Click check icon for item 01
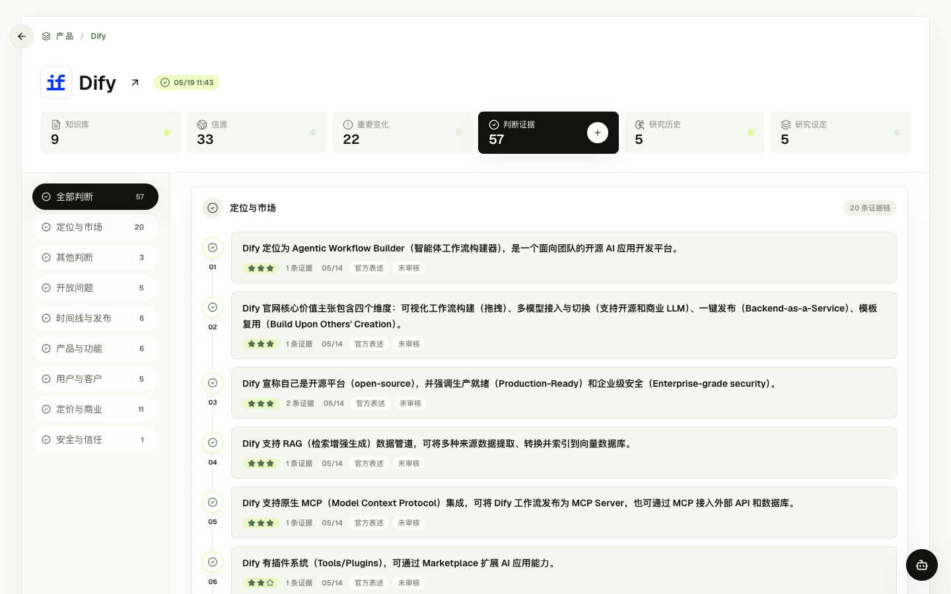Image resolution: width=951 pixels, height=594 pixels. (213, 247)
